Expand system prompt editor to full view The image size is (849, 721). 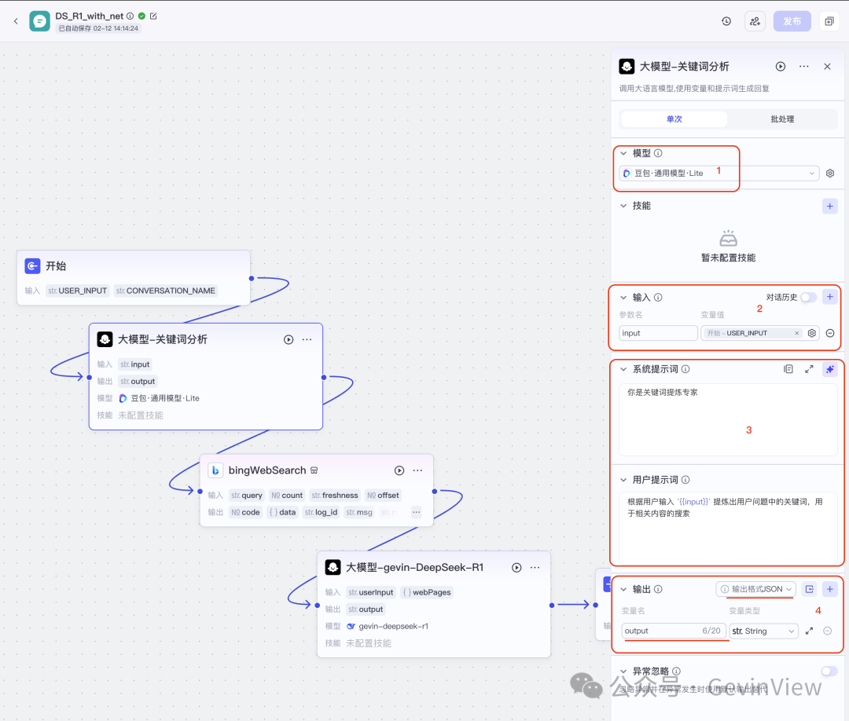tap(809, 369)
